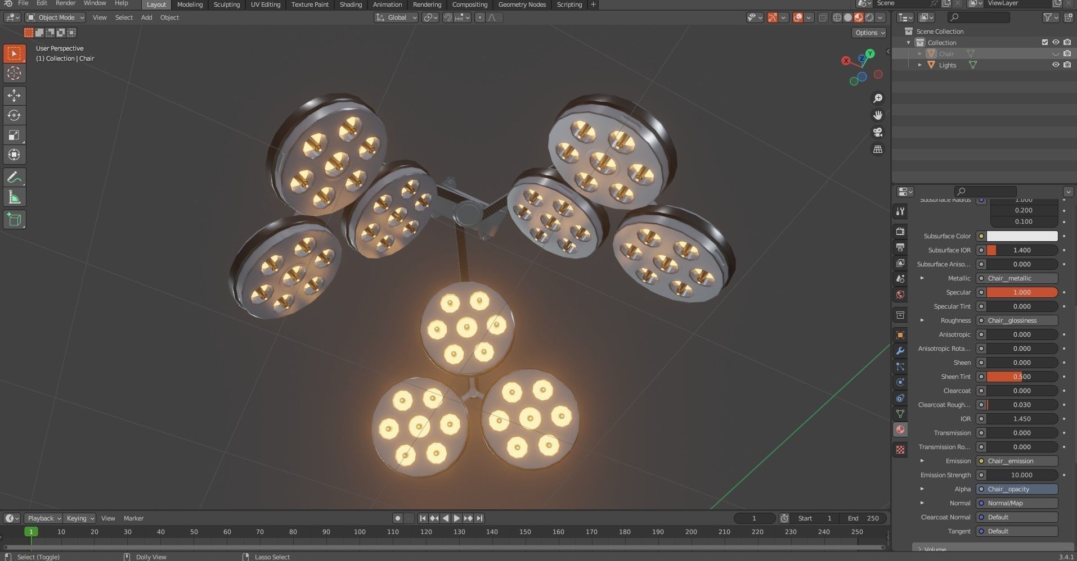Switch to the Modeling workspace tab
1077x561 pixels.
[190, 4]
